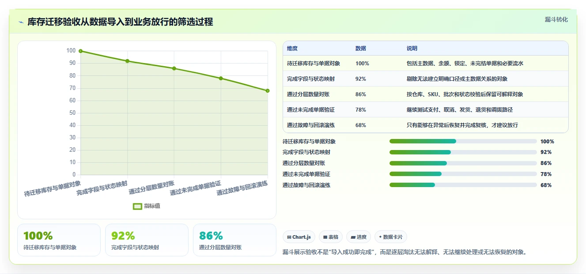This screenshot has width=586, height=274.
Task: Toggle the 指标值 legend swatch
Action: click(137, 206)
